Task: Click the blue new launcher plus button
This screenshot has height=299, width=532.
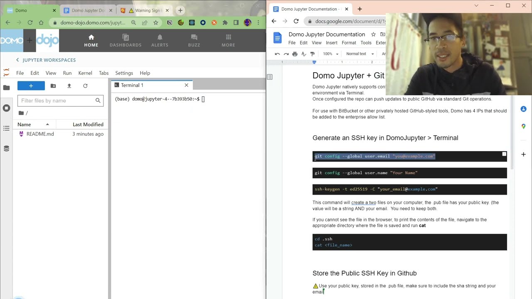Action: (x=31, y=86)
